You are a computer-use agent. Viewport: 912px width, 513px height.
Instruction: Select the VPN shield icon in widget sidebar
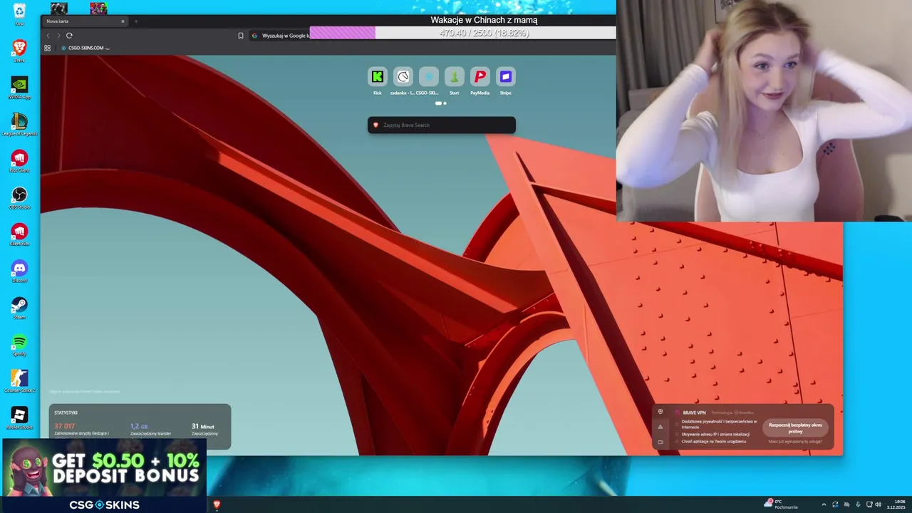[x=660, y=412]
